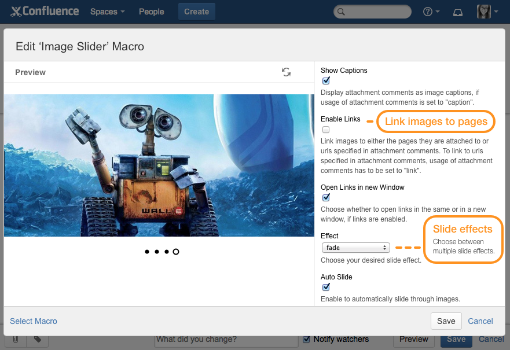The height and width of the screenshot is (350, 510).
Task: Open the help menu question mark icon
Action: pos(428,12)
